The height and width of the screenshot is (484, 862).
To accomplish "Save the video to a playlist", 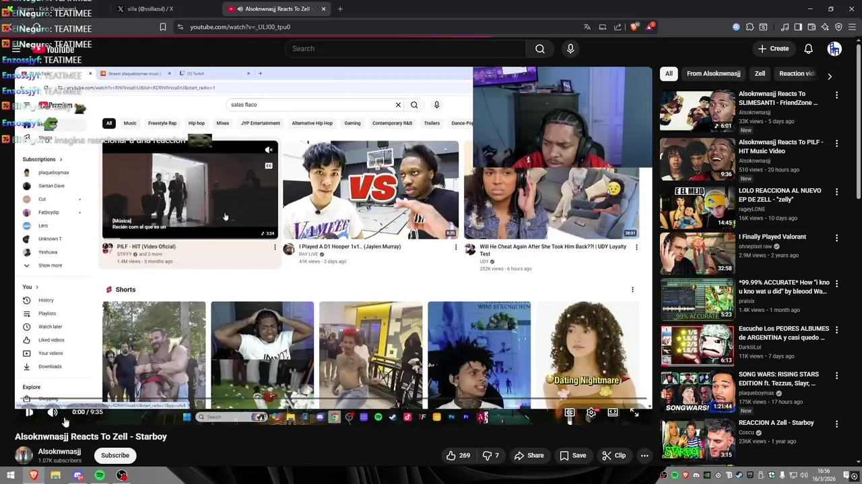I will (x=572, y=455).
